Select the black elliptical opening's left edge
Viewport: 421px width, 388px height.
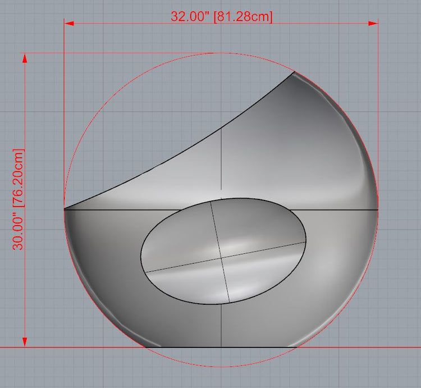coord(141,253)
